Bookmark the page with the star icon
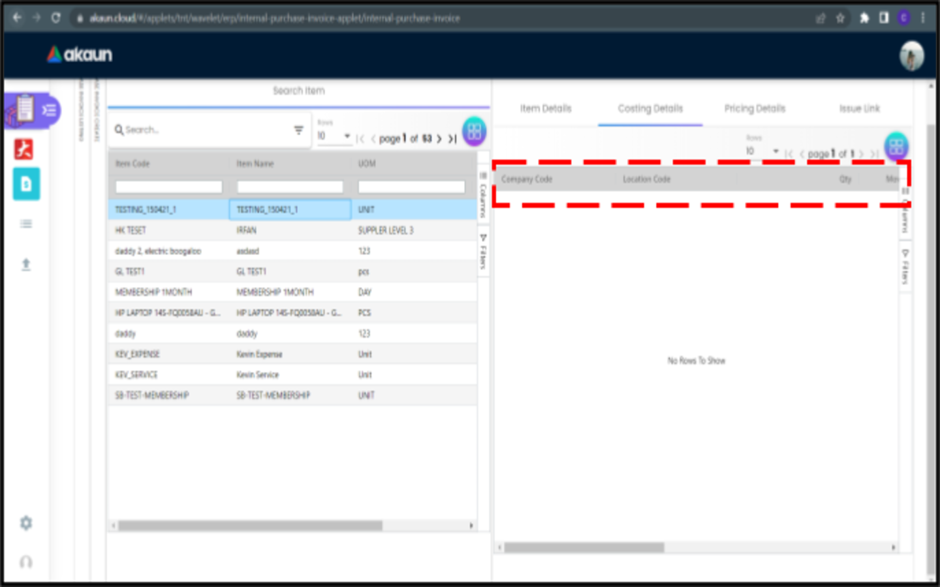Image resolution: width=940 pixels, height=587 pixels. pyautogui.click(x=841, y=18)
